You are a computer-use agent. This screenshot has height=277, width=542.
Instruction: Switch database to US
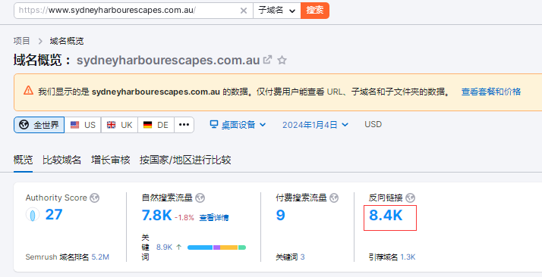[x=83, y=125]
